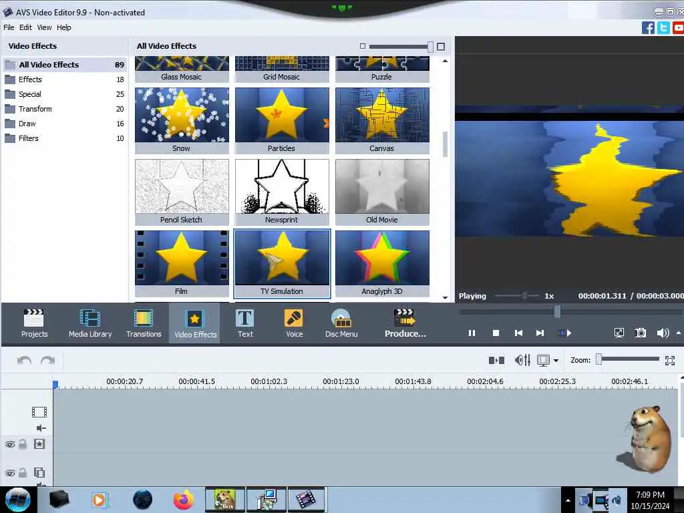Click the split clip icon in timeline toolbar
The height and width of the screenshot is (513, 684).
pyautogui.click(x=496, y=360)
